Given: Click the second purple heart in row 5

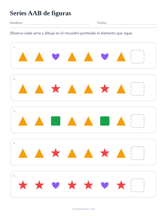Looking at the screenshot, I should tap(105, 185).
